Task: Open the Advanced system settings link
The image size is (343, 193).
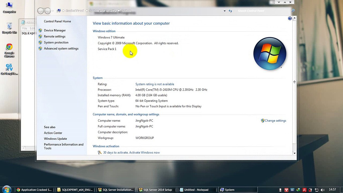Action: [x=61, y=49]
